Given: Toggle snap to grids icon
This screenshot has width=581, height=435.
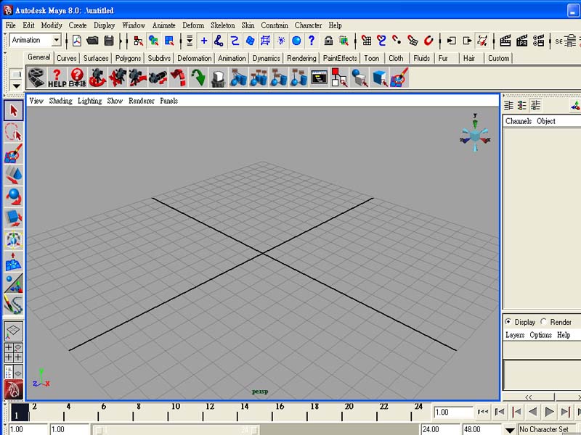Looking at the screenshot, I should click(x=367, y=41).
